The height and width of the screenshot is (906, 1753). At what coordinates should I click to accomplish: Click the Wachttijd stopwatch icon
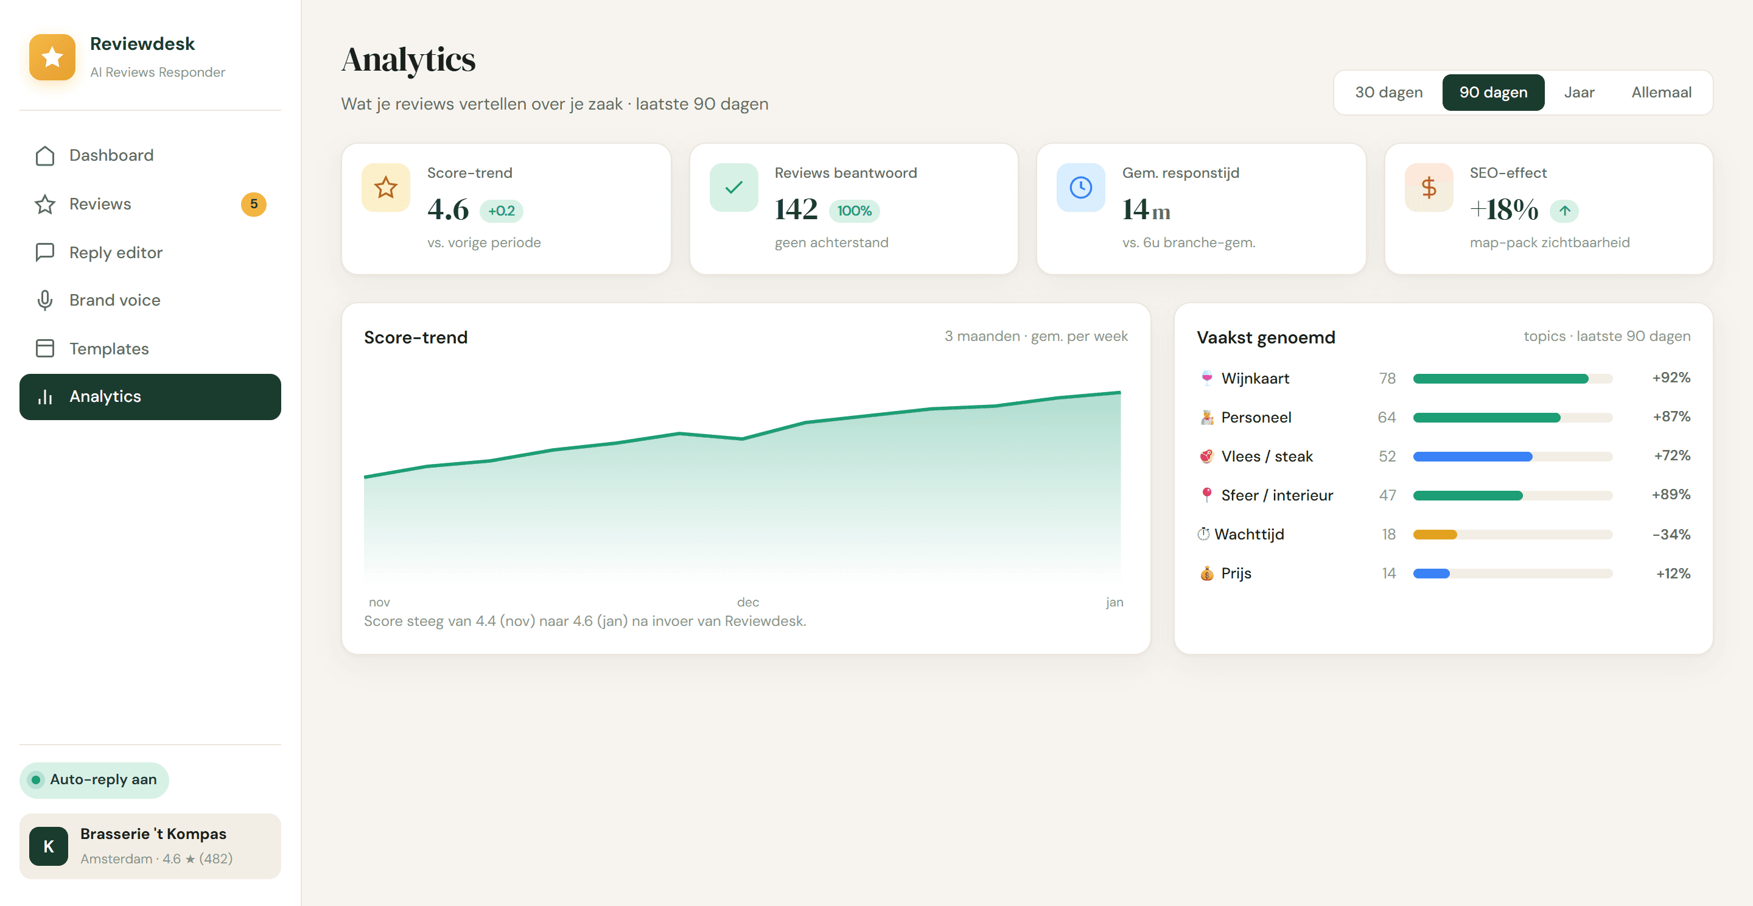tap(1204, 535)
